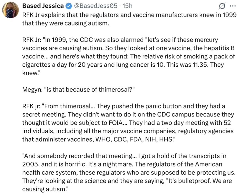Open the Grok slashed-circle icon
Screen dimensions: 237x195
(x=221, y=6)
